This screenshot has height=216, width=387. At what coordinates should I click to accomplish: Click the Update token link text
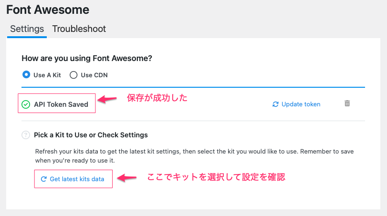[301, 104]
